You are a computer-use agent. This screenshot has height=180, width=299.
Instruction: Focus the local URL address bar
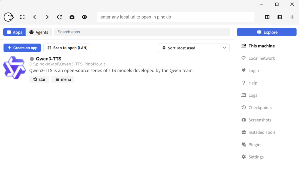click(x=176, y=17)
